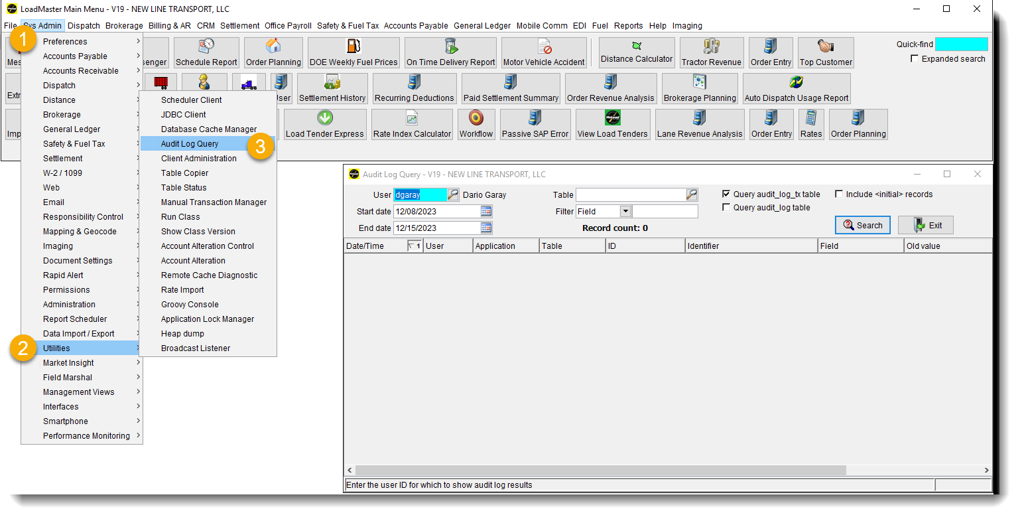Open the Reports menu
Viewport: 1022px width, 517px height.
(628, 26)
